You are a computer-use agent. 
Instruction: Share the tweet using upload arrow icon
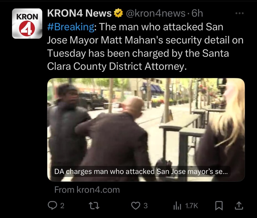click(239, 206)
